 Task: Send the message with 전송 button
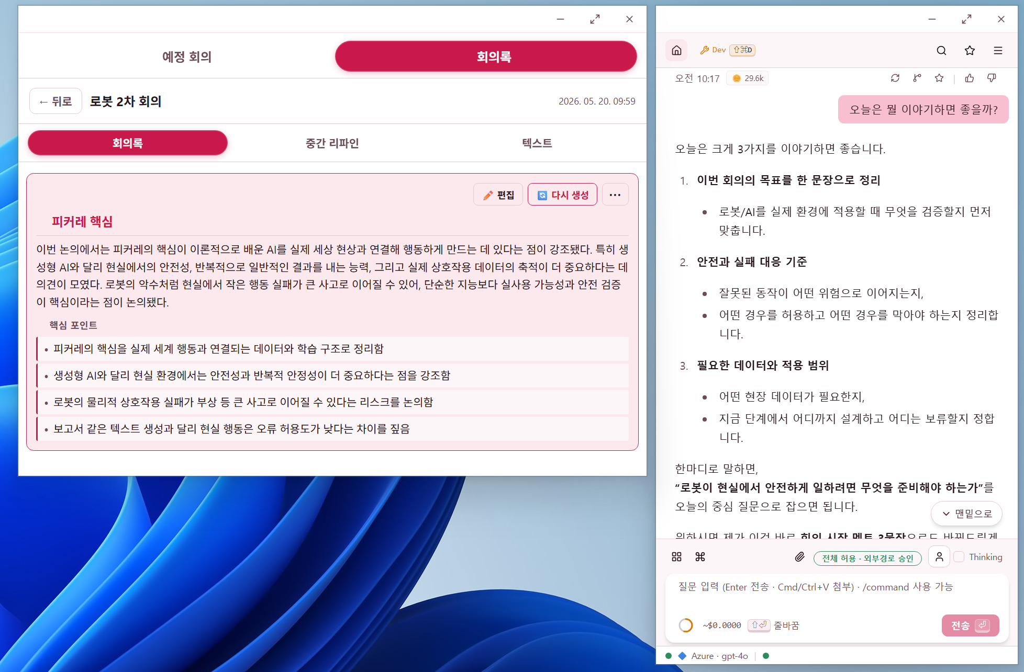[970, 625]
